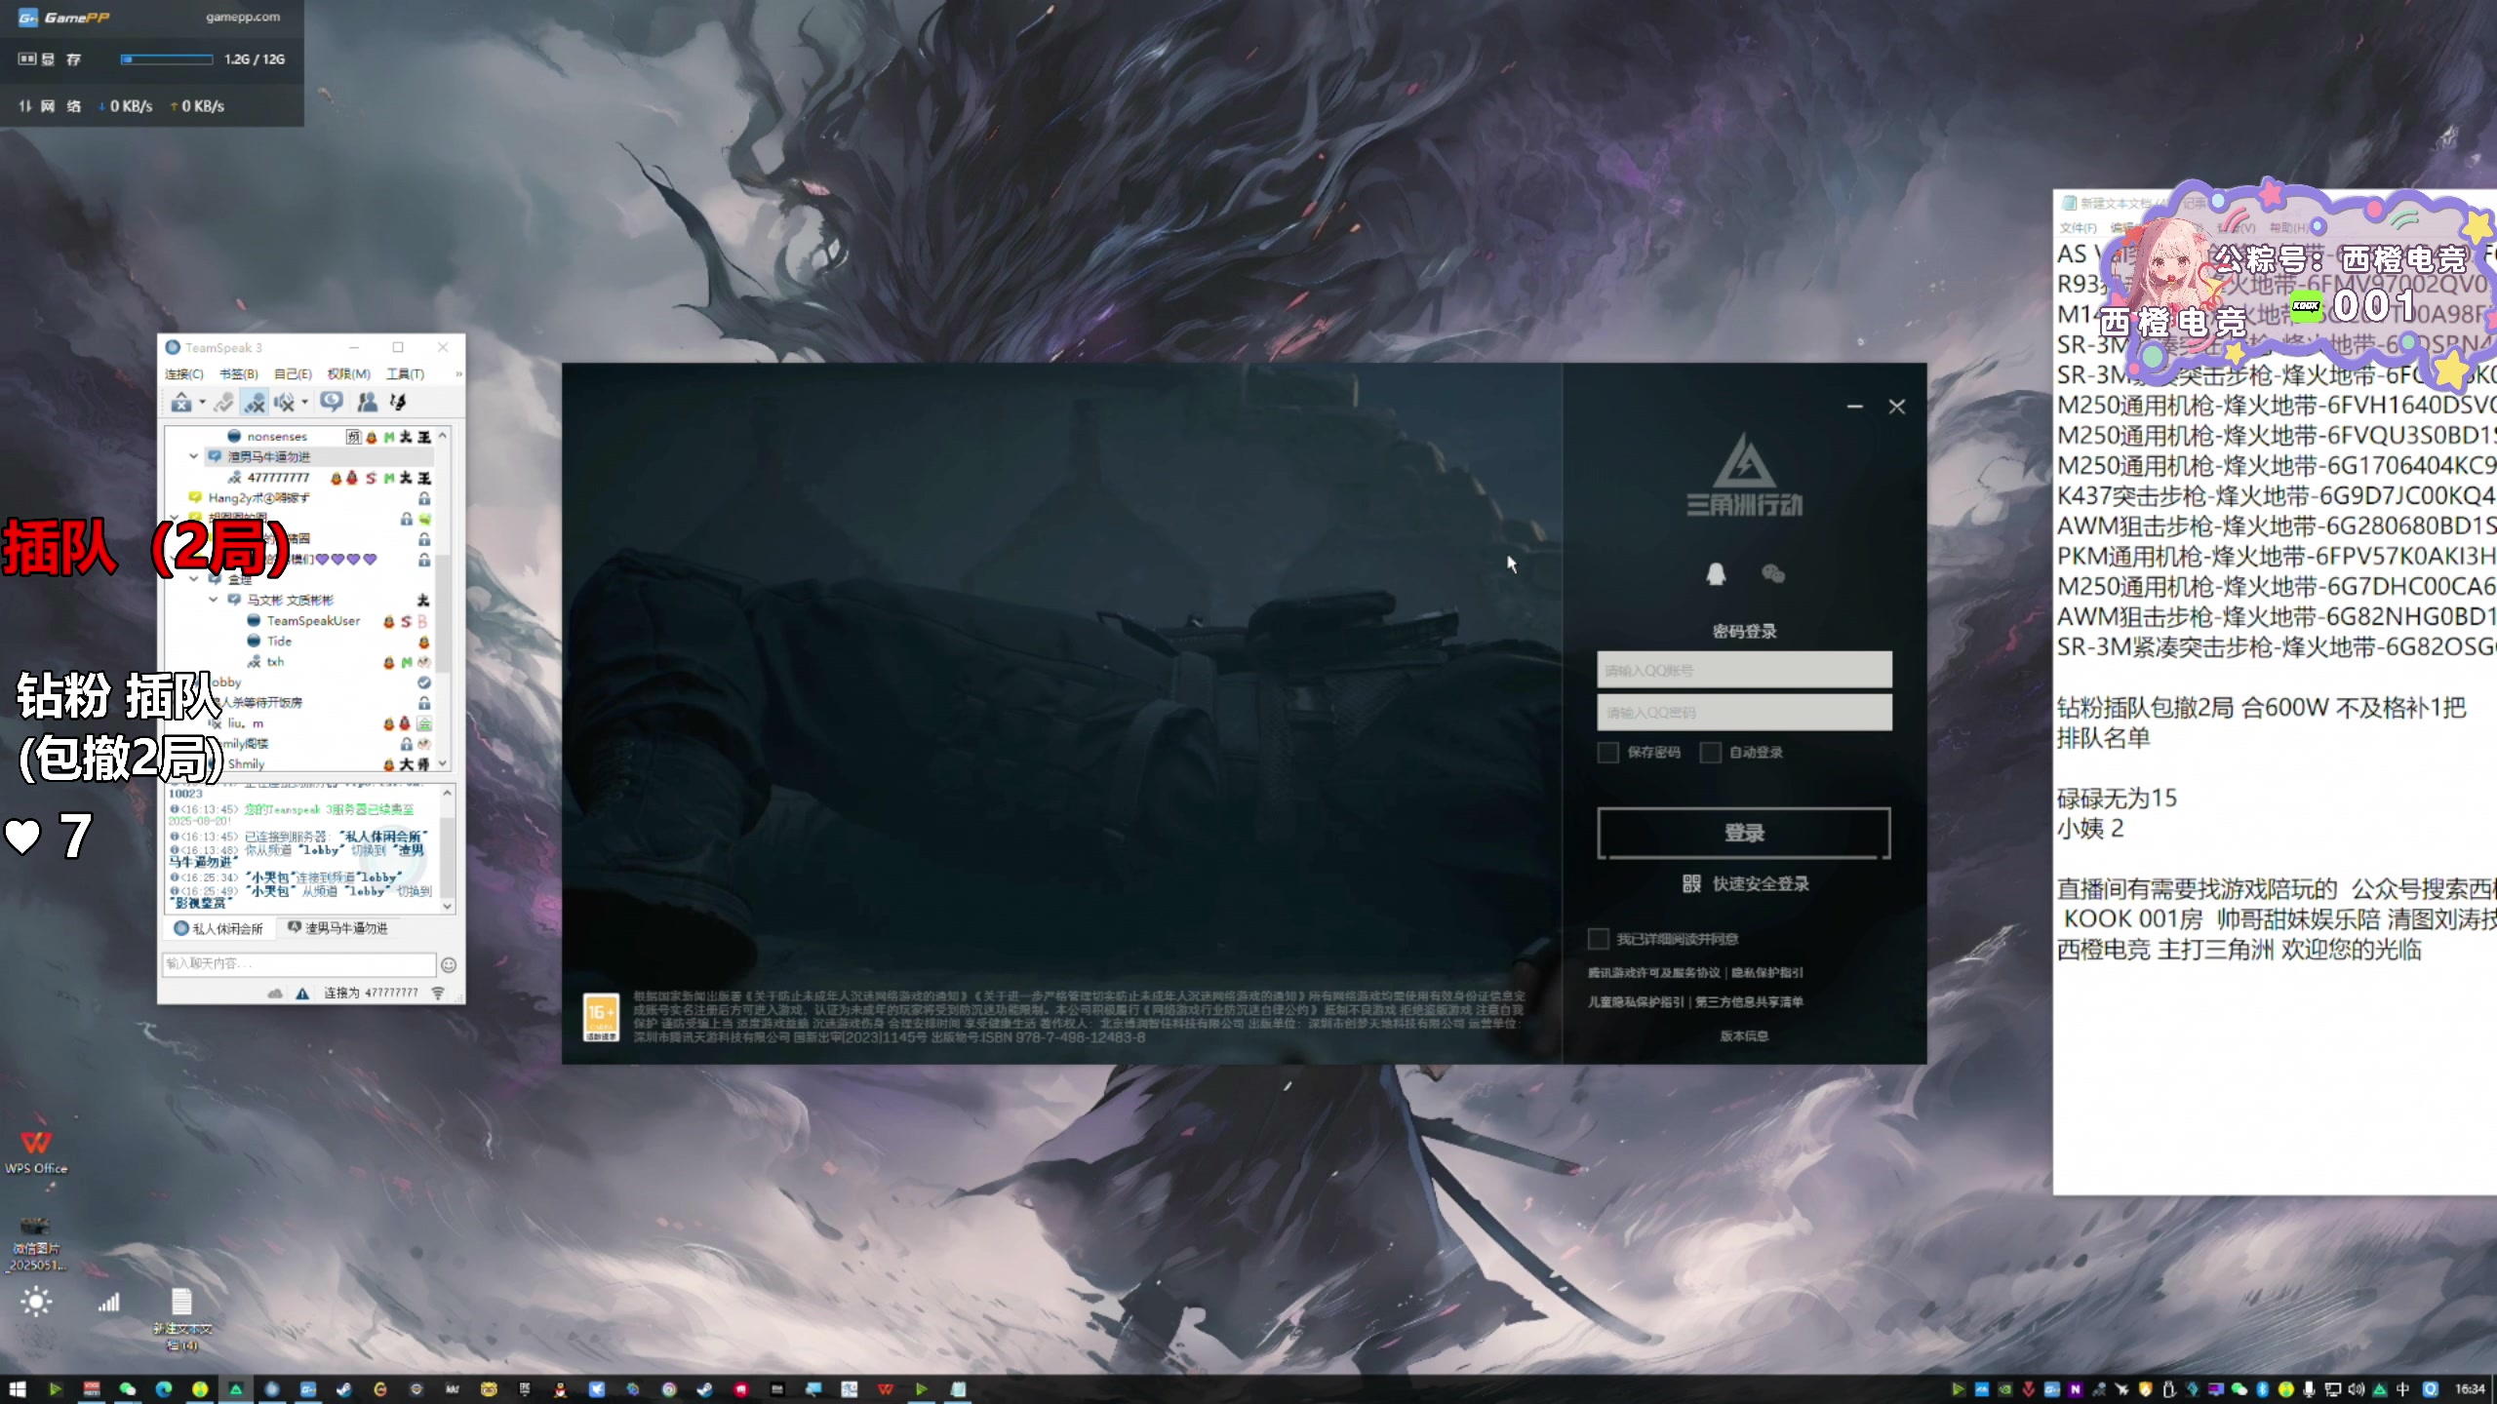Screen dimensions: 2497x1404
Task: Open 版本信息 link
Action: click(1744, 1035)
